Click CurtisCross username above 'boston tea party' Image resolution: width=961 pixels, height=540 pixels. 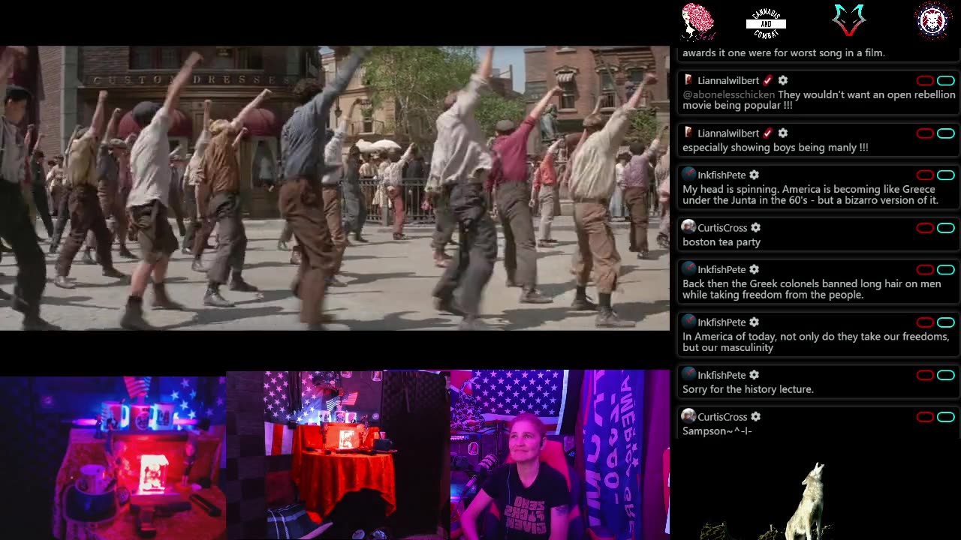(x=722, y=227)
